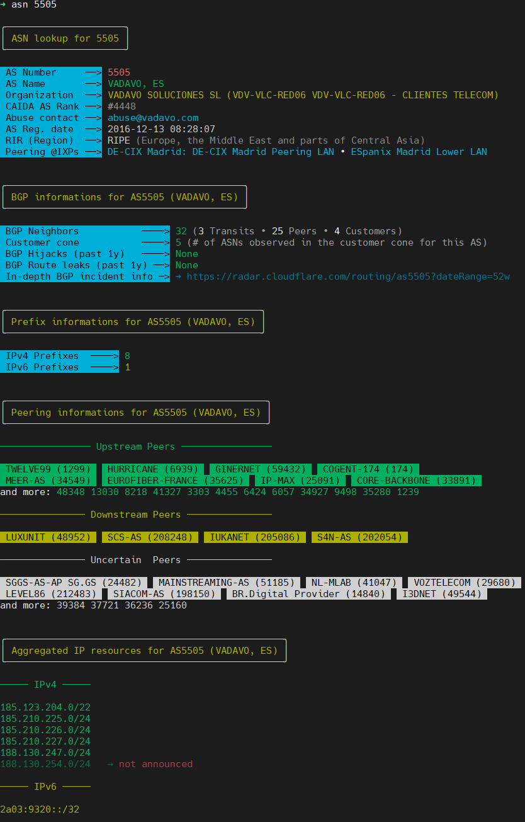Viewport: 525px width, 822px height.
Task: Click the HURRICANE (6939) upstream peer
Action: [x=153, y=469]
